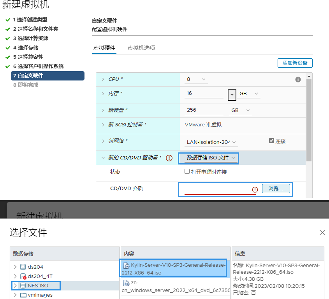
Task: Click the info icon in the CPU row
Action: pyautogui.click(x=298, y=79)
